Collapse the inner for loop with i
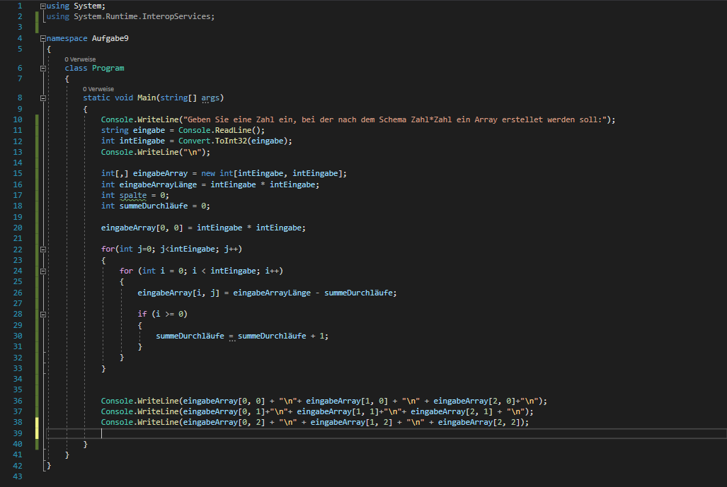 pos(44,271)
